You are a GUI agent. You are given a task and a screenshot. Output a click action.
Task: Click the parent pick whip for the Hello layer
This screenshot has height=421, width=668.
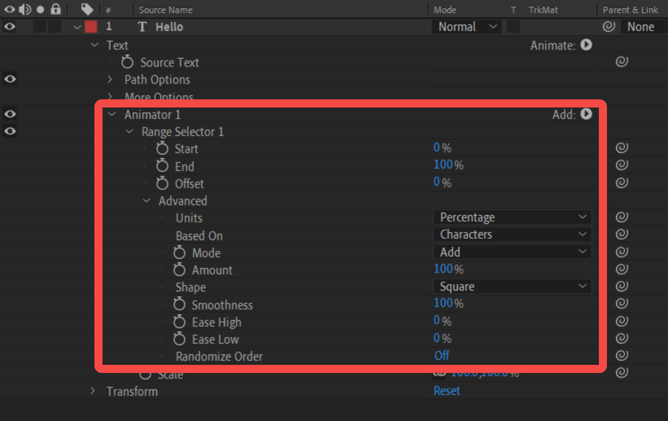point(609,26)
